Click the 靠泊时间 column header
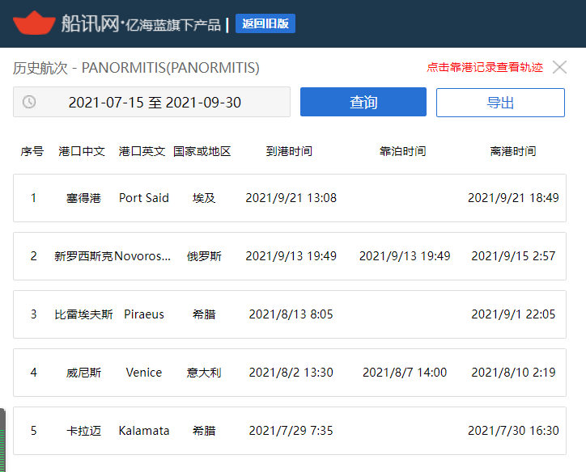Viewport: 586px width, 472px height. [x=403, y=151]
